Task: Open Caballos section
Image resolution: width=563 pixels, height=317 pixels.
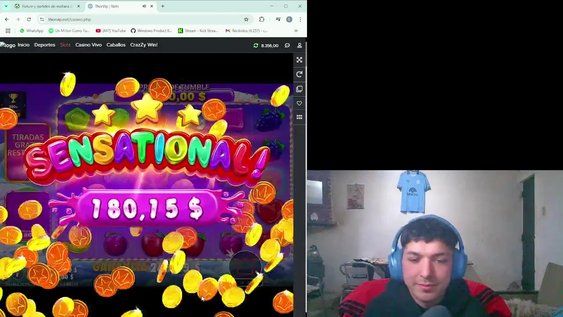Action: pos(116,45)
